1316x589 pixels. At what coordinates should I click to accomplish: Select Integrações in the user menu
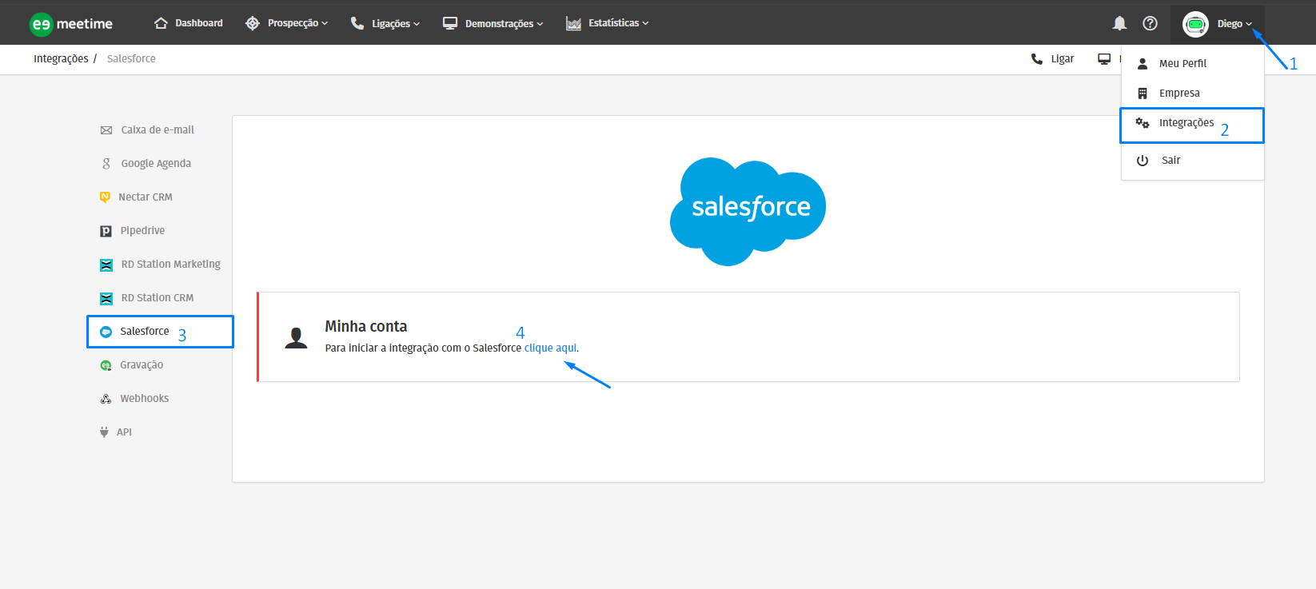point(1186,123)
